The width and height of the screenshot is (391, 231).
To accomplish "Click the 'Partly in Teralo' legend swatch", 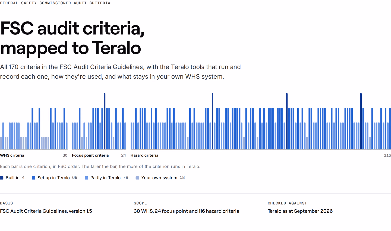I will 86,178.
